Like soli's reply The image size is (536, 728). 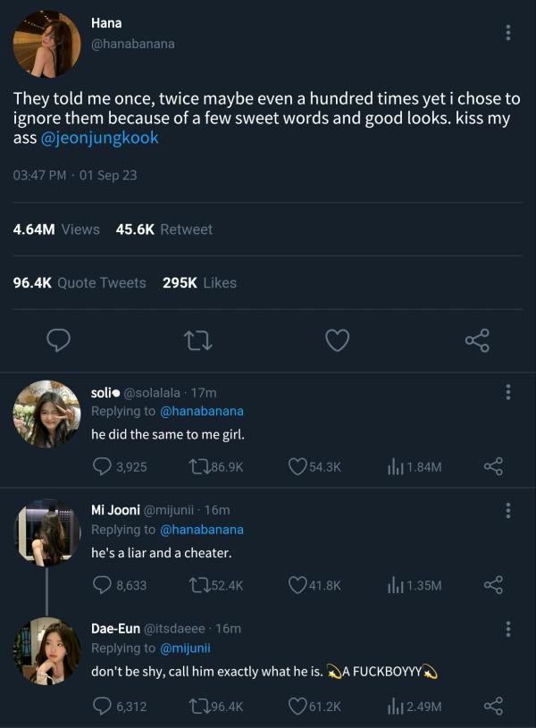pyautogui.click(x=297, y=466)
